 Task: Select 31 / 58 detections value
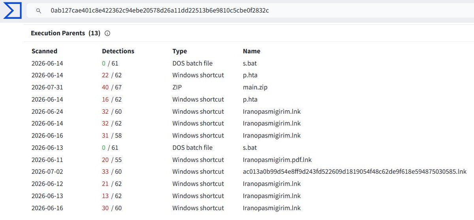pos(112,135)
